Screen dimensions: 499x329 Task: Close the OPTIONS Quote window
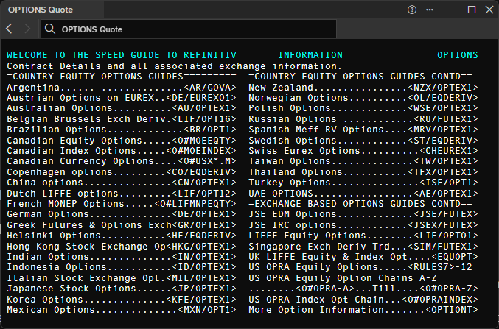tap(489, 10)
